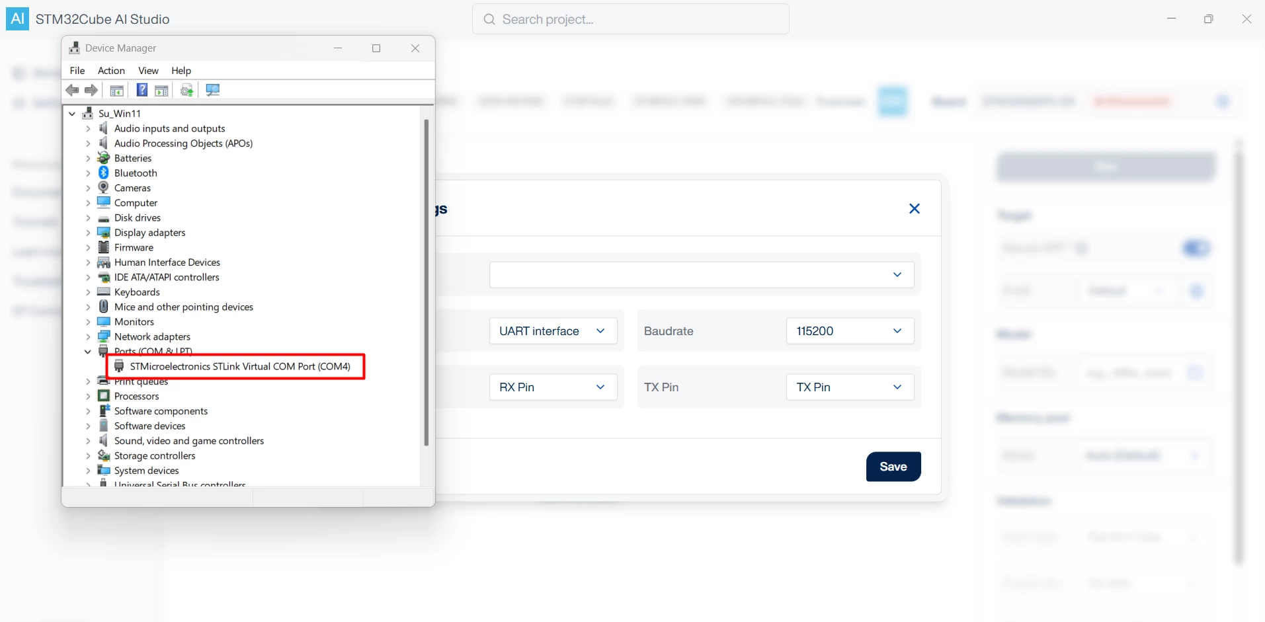Expand Audio inputs and outputs
Image resolution: width=1265 pixels, height=622 pixels.
[x=88, y=128]
